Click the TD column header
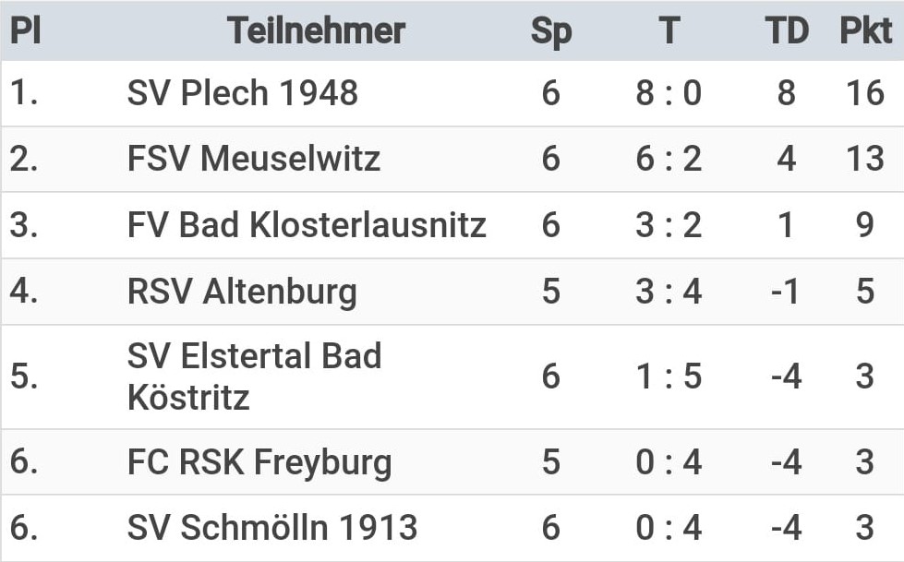 click(x=787, y=30)
